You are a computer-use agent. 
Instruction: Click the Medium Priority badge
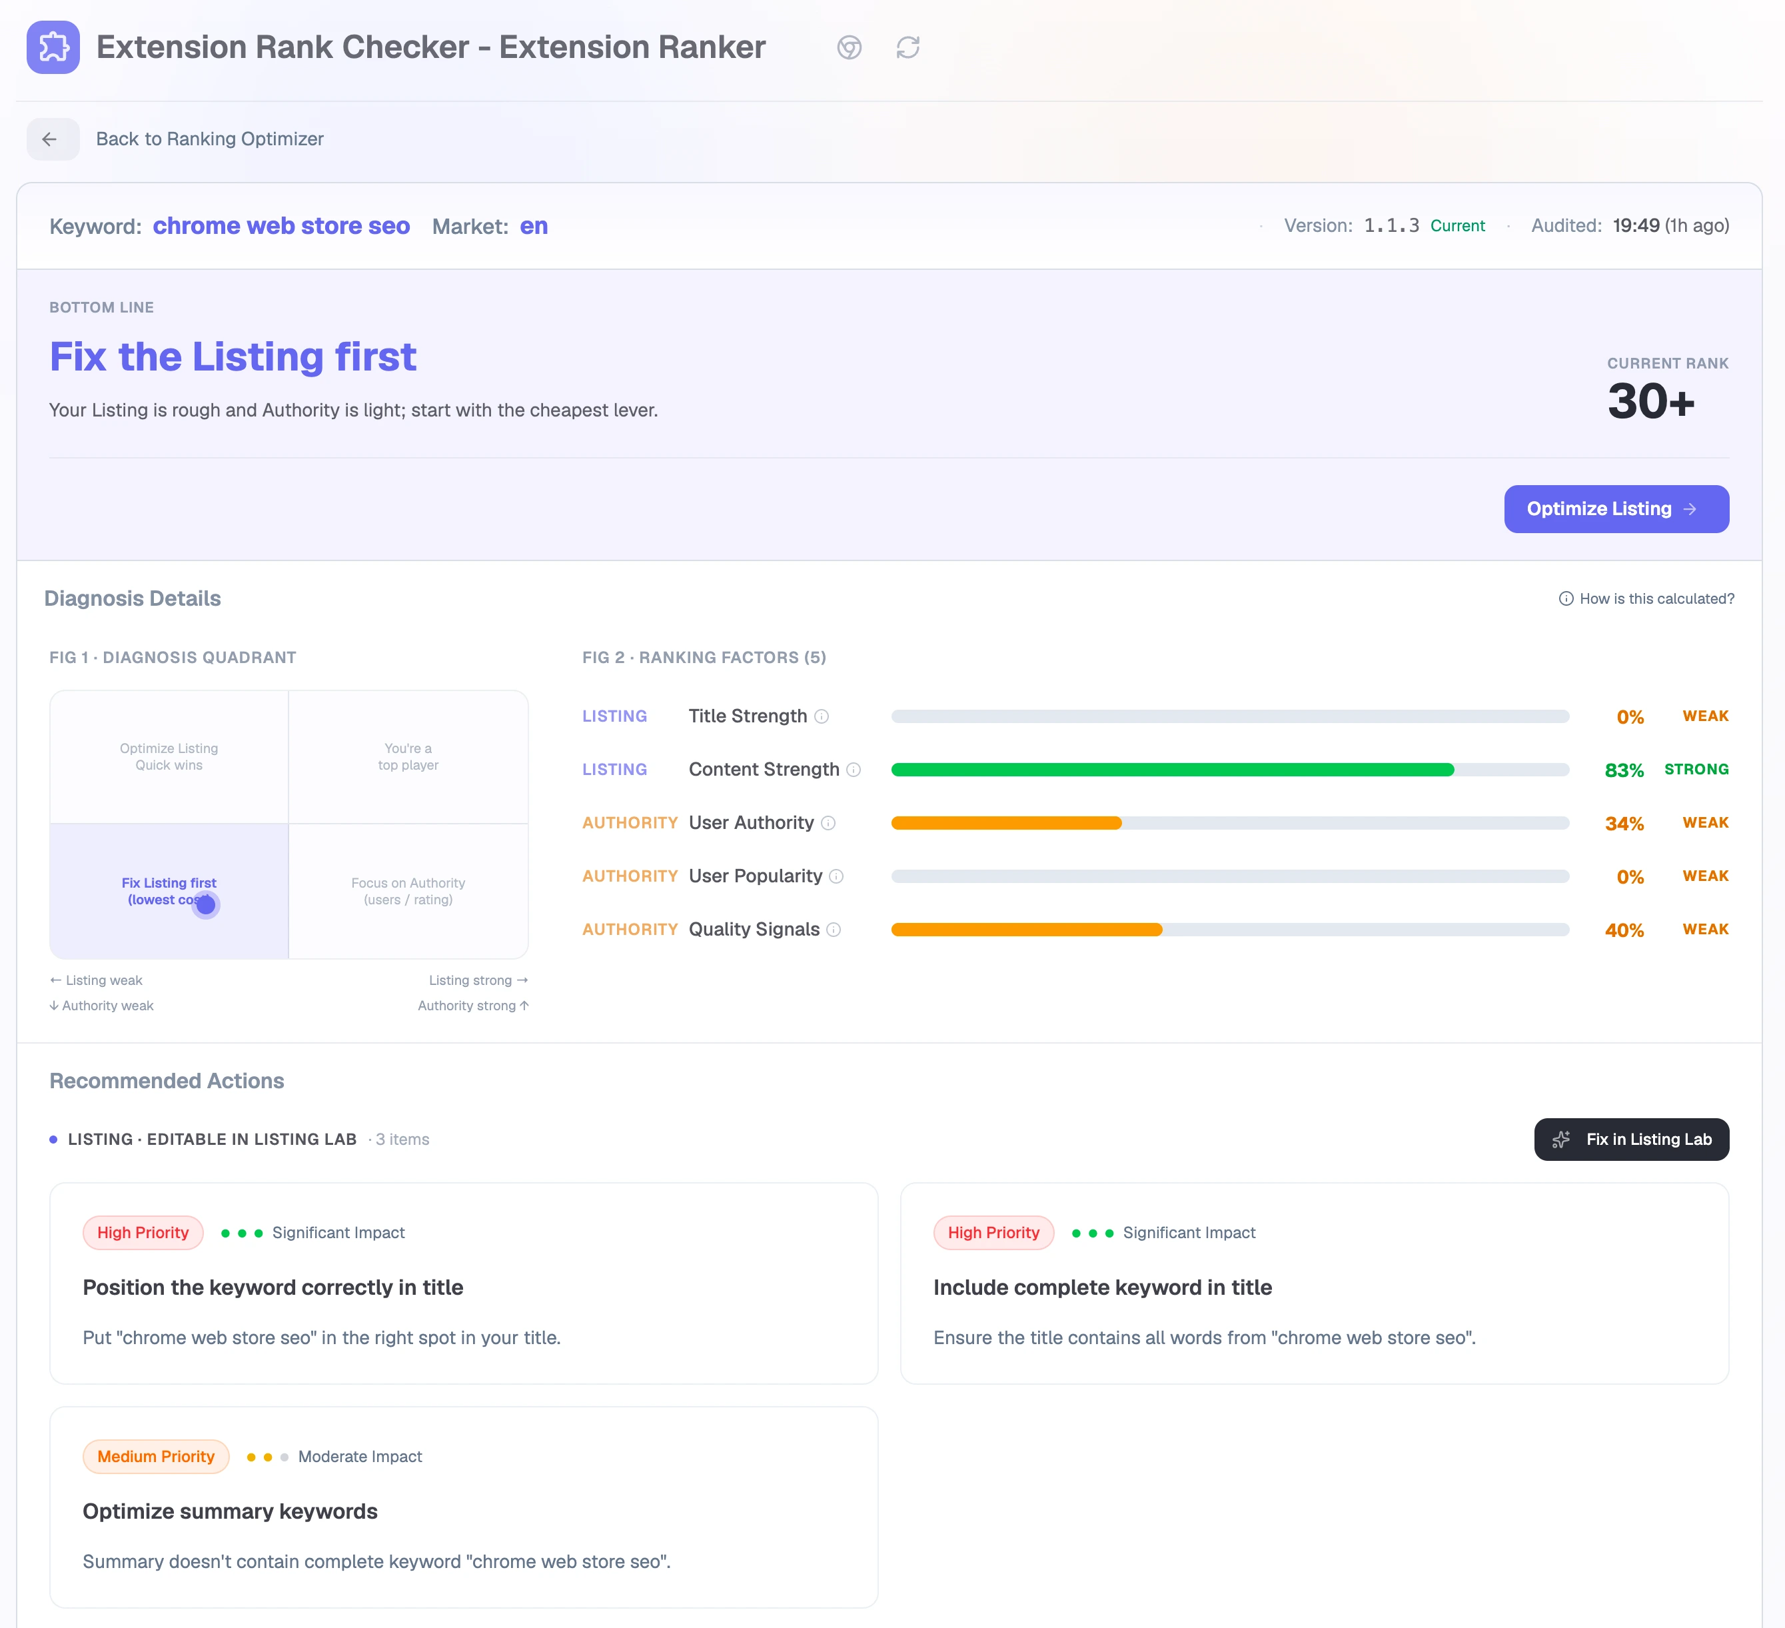pos(156,1457)
